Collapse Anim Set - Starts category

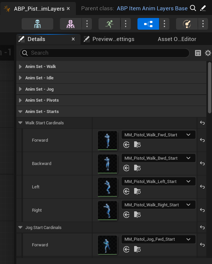coord(20,112)
